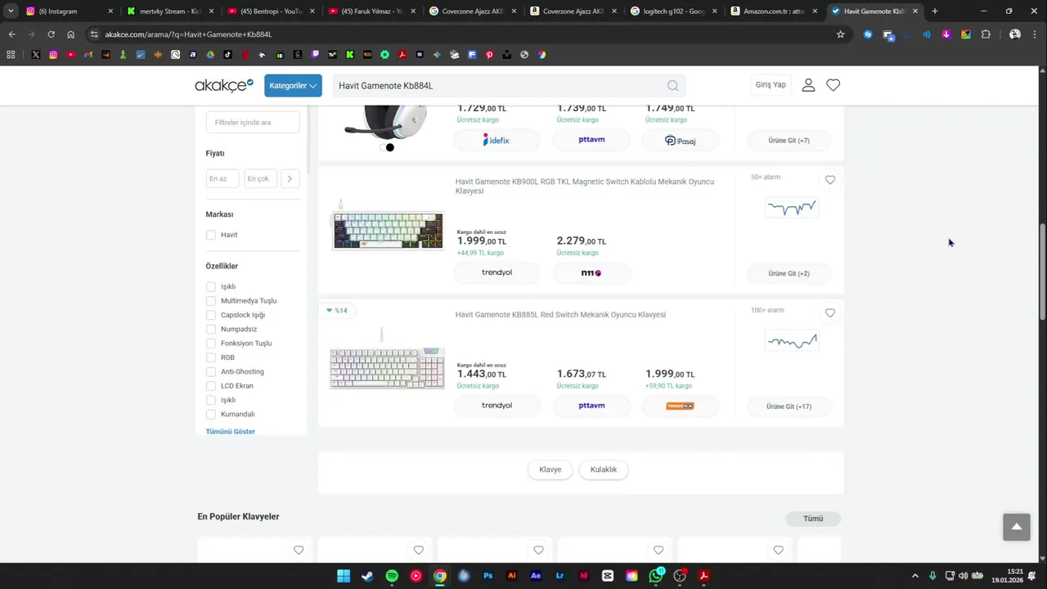The width and height of the screenshot is (1047, 589).
Task: Tick the LCD Ekran filter
Action: point(211,385)
